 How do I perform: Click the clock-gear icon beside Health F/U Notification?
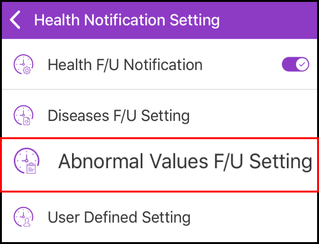pos(23,65)
